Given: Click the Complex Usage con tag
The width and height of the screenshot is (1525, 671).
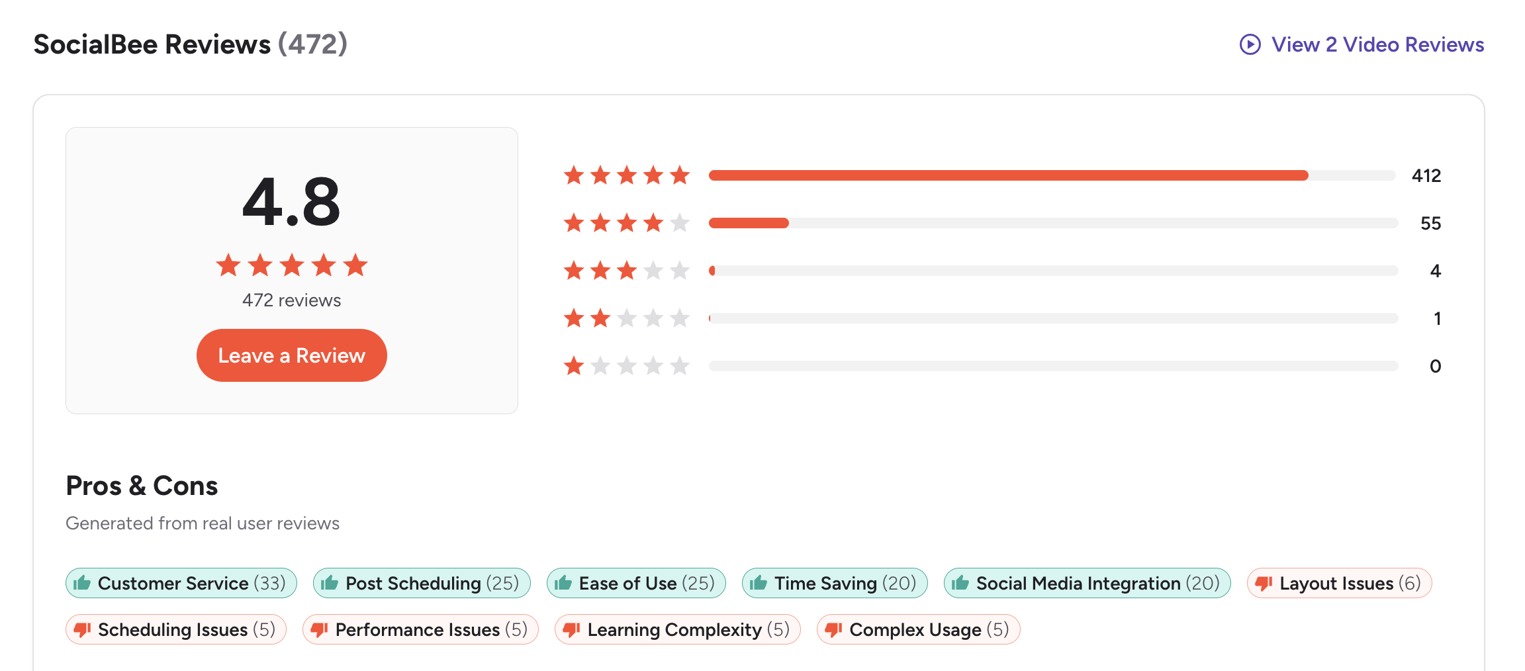Looking at the screenshot, I should click(x=917, y=629).
